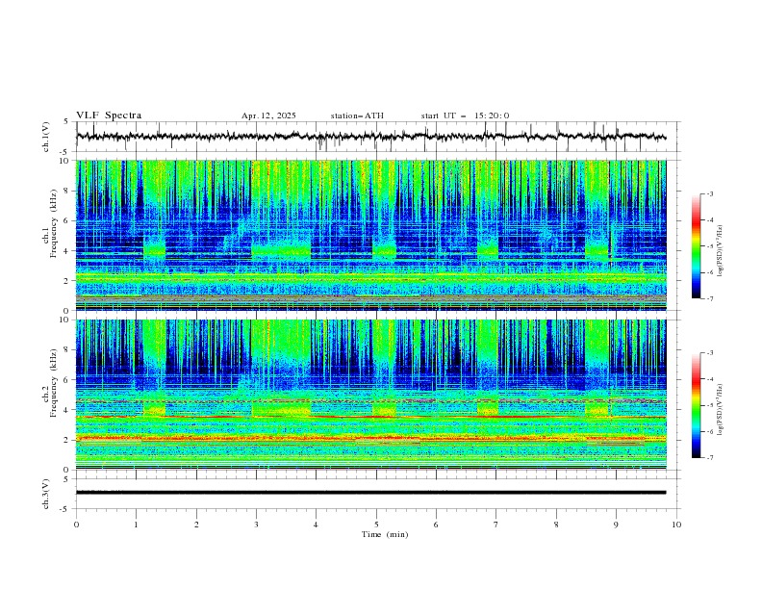Image resolution: width=762 pixels, height=589 pixels.
Task: Click time axis tick label "3"
Action: click(x=256, y=525)
